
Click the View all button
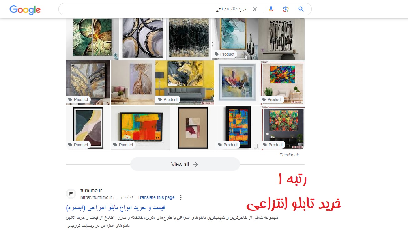185,164
